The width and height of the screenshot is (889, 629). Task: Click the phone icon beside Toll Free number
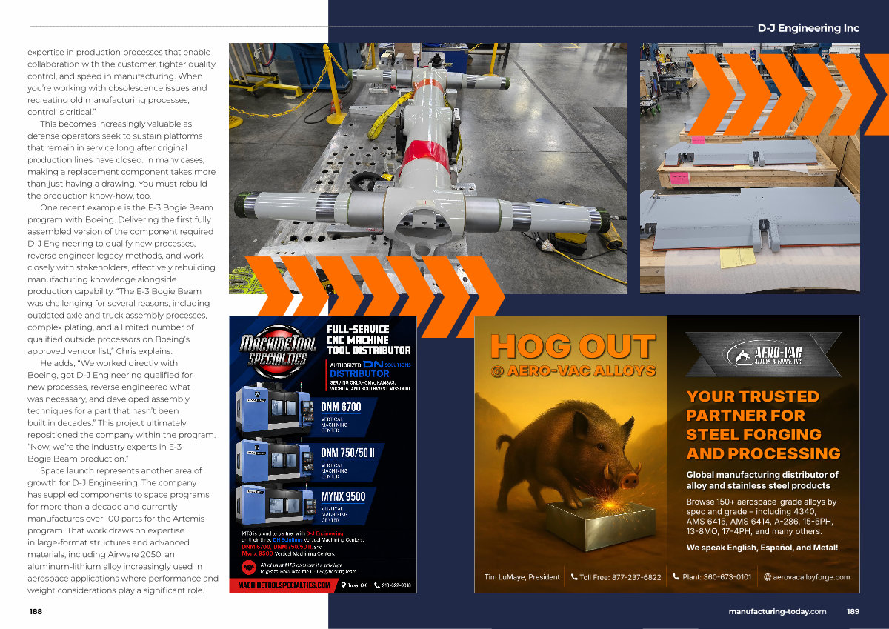click(x=574, y=576)
